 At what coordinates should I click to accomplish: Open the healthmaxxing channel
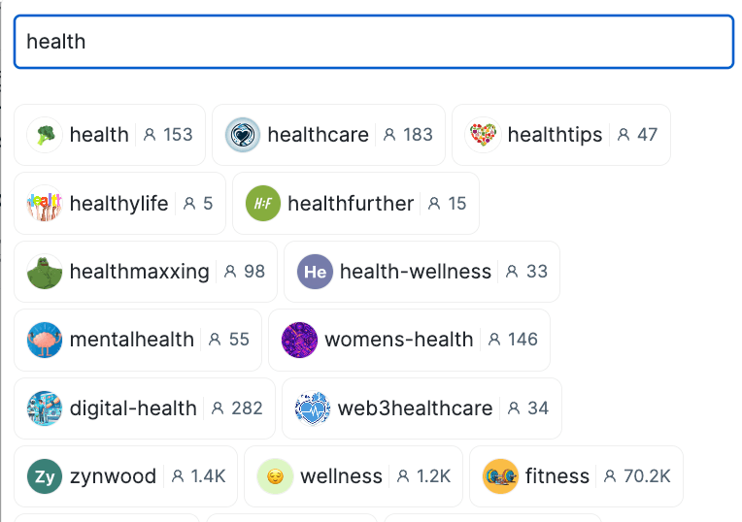pyautogui.click(x=139, y=272)
